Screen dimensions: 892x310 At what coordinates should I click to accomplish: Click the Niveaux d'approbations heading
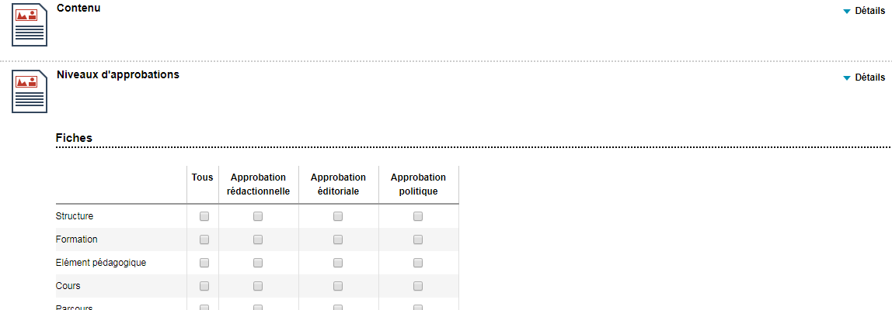point(118,74)
